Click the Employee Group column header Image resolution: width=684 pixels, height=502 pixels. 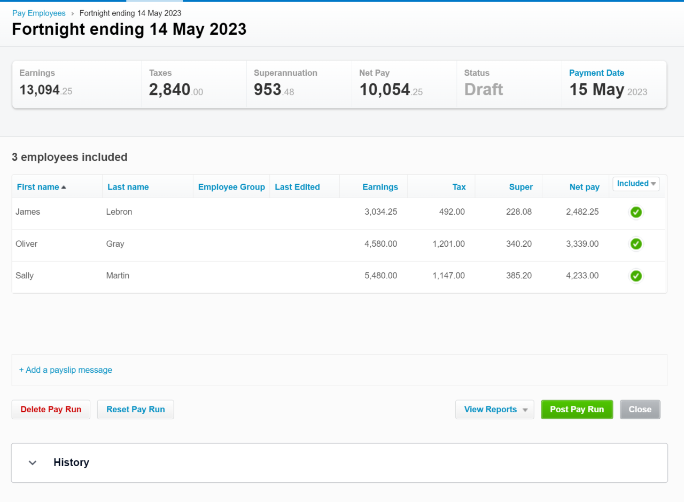click(231, 187)
